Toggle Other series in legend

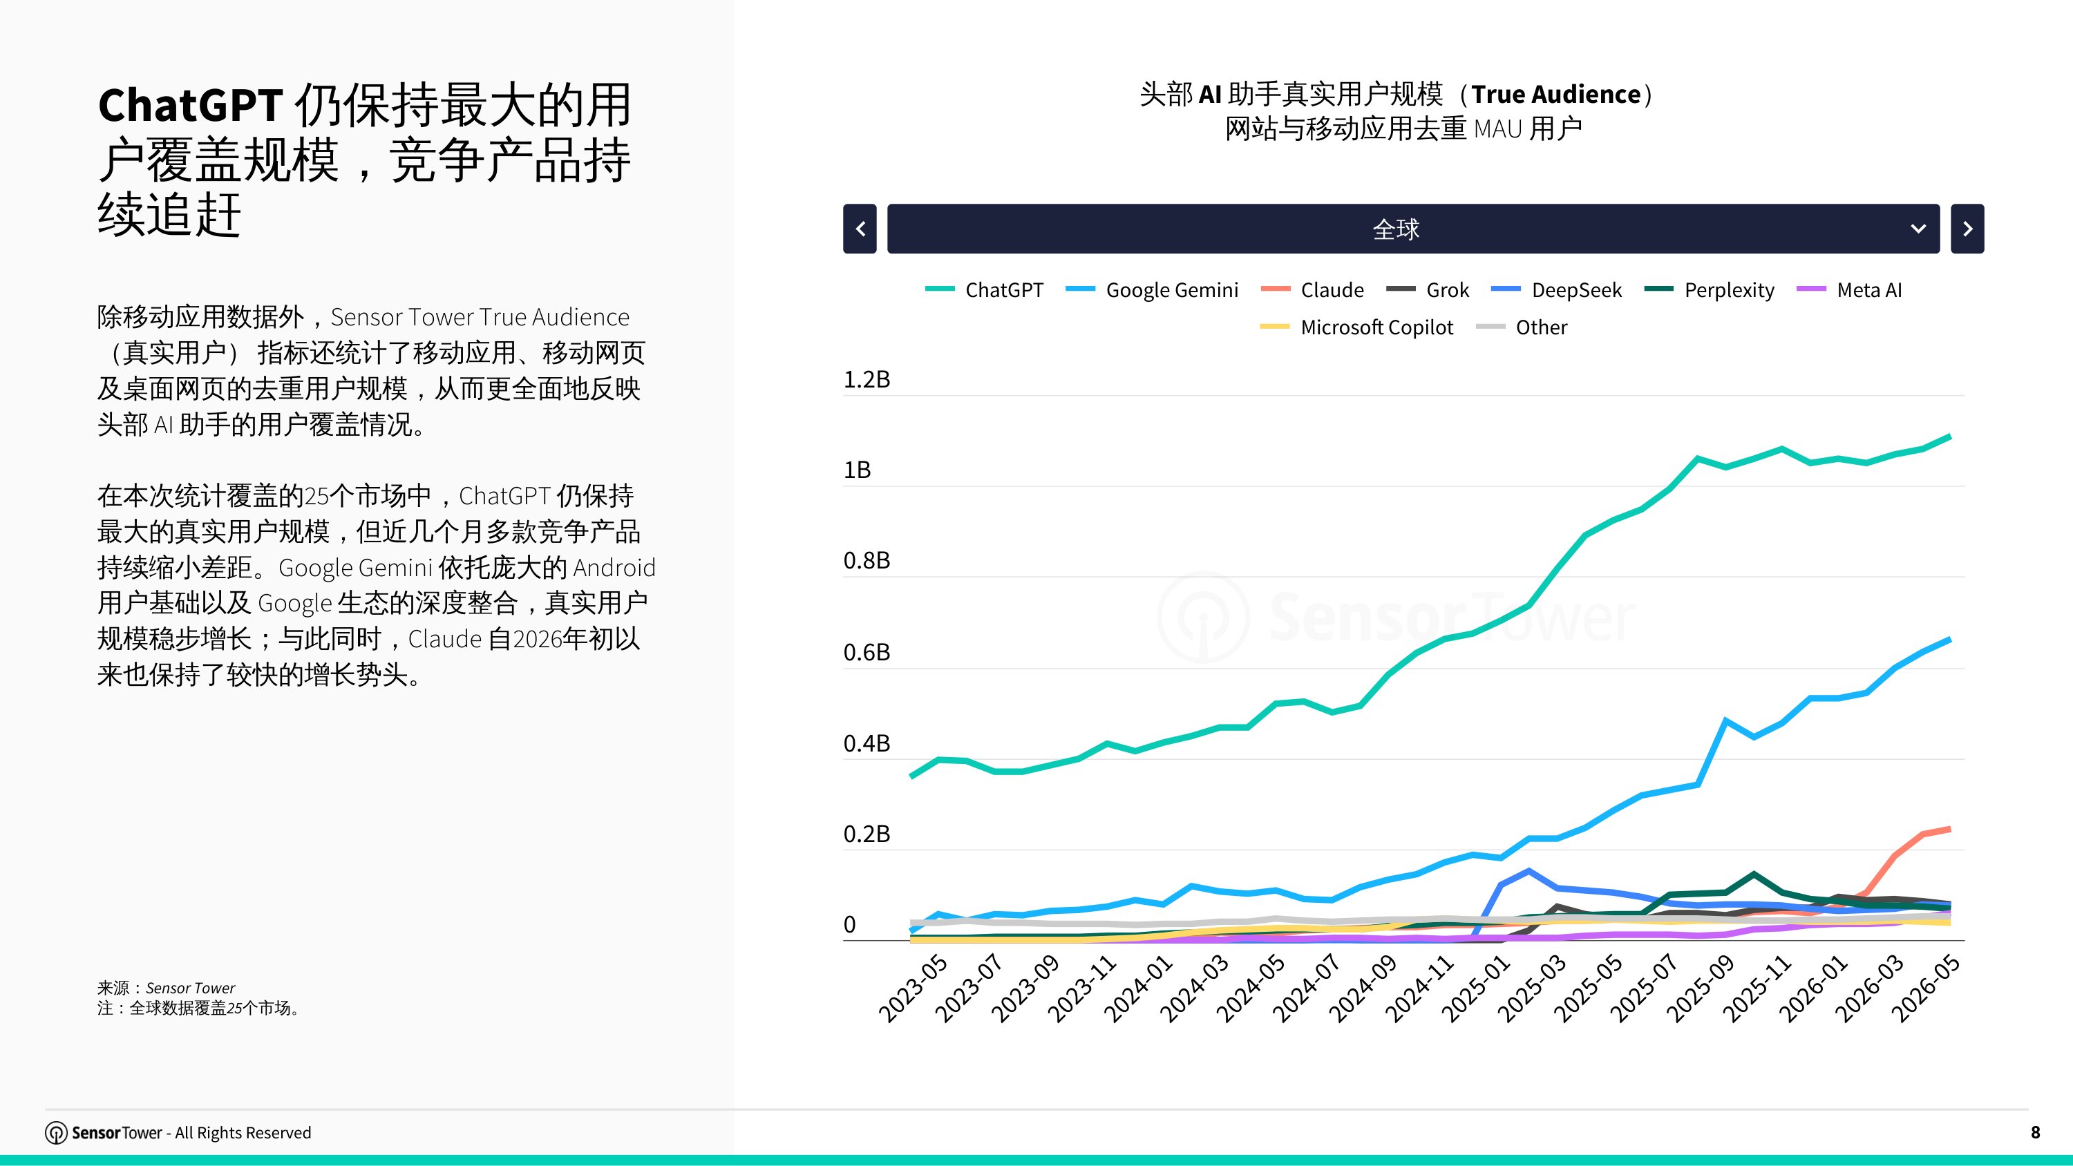point(1522,327)
